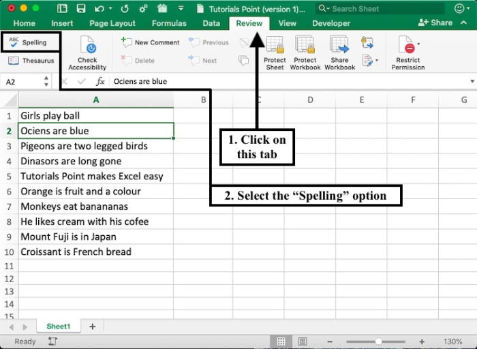Click the Name Box showing A2
This screenshot has width=477, height=349.
tap(21, 82)
